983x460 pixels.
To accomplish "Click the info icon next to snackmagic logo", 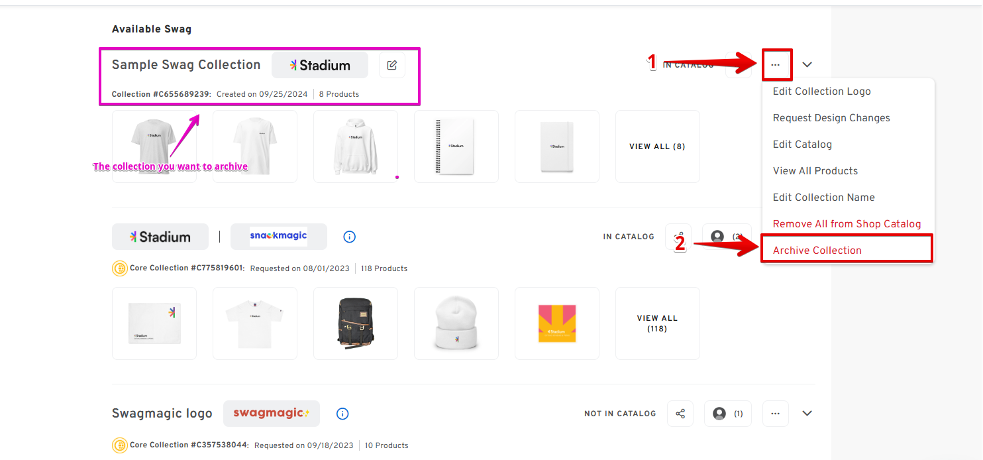I will (x=350, y=237).
